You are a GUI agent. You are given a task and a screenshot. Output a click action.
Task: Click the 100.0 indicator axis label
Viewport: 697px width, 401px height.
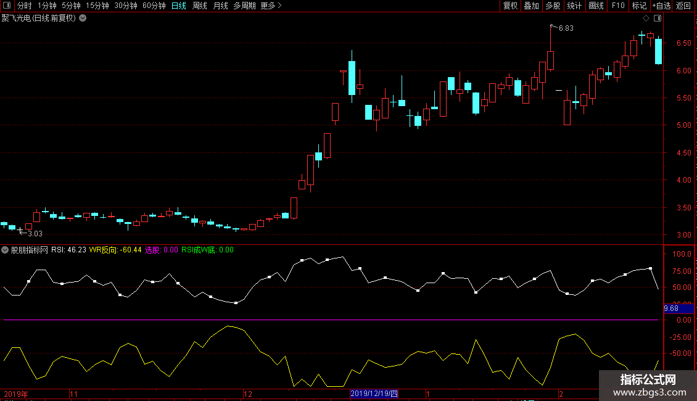pos(682,254)
